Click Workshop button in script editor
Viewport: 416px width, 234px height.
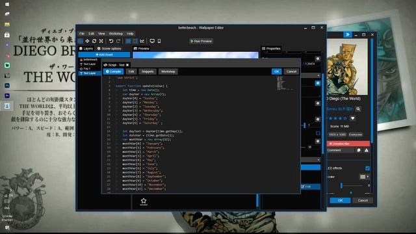[168, 71]
